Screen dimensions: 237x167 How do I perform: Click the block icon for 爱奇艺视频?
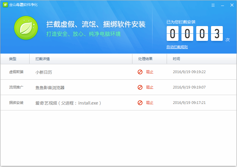(x=140, y=103)
